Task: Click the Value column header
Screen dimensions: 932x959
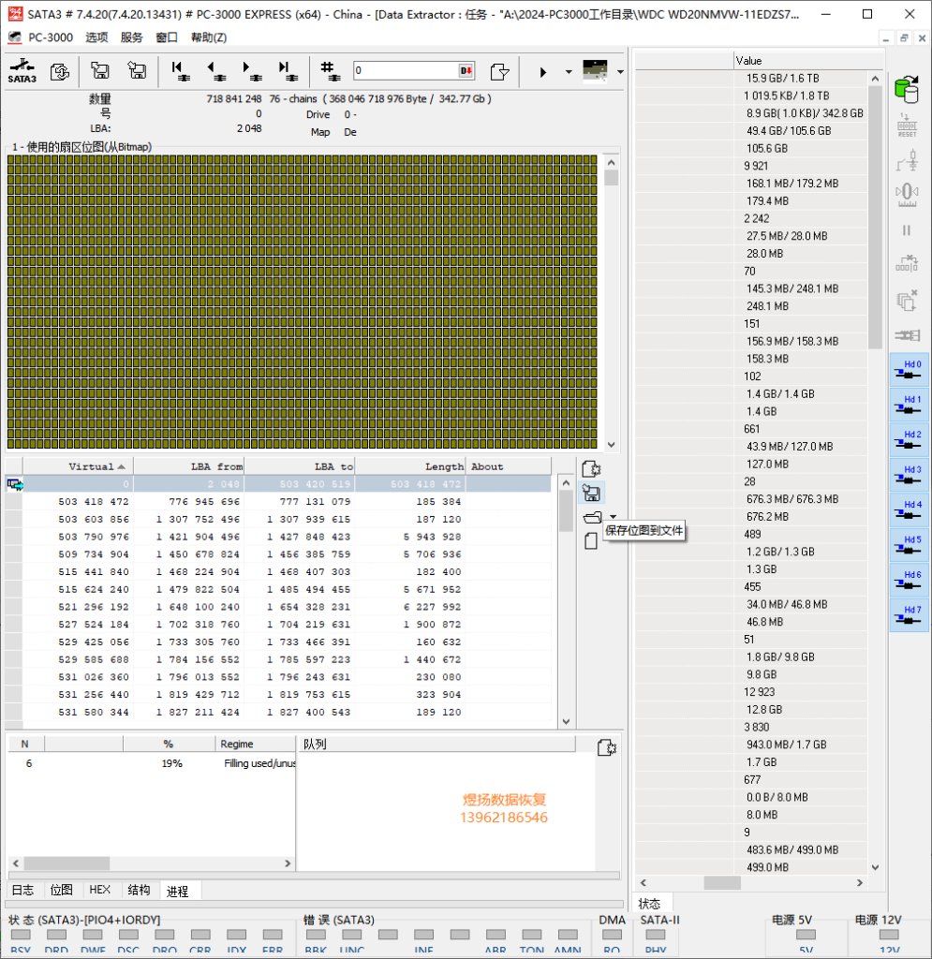Action: (x=808, y=61)
